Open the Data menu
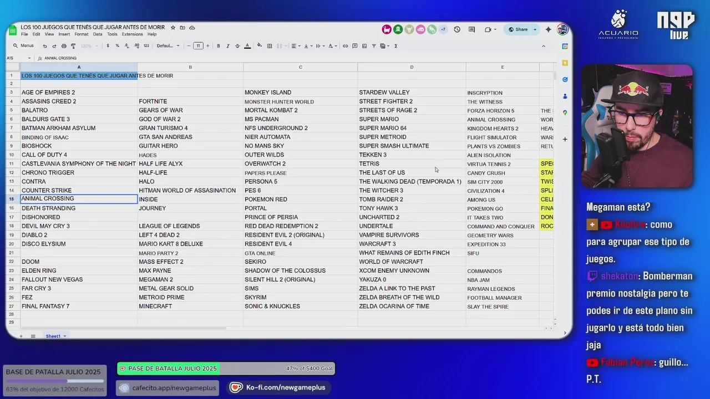The height and width of the screenshot is (399, 710). point(98,34)
